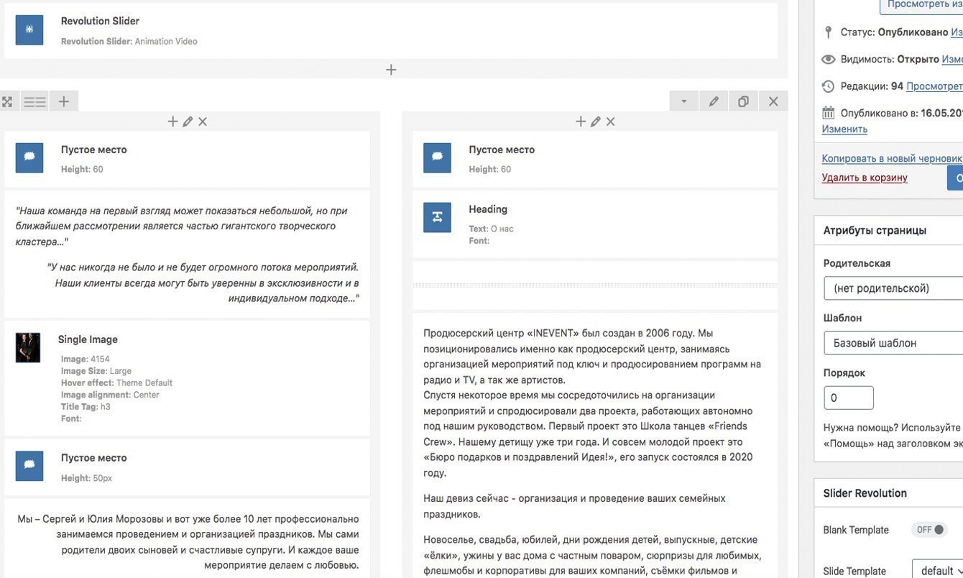Click the Heading element title
Screen dimensions: 963x578
tap(488, 209)
